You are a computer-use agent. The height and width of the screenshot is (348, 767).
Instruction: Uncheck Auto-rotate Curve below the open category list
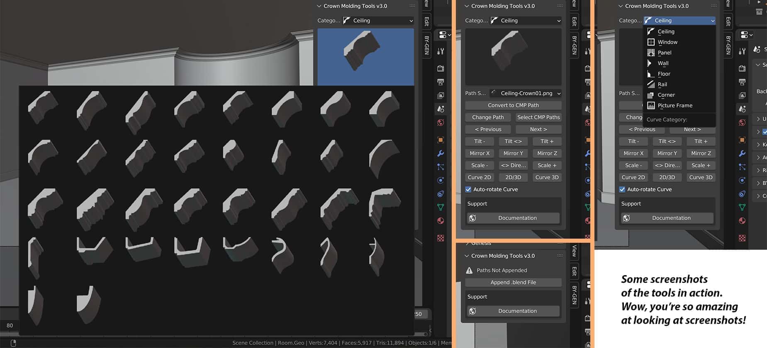pyautogui.click(x=622, y=189)
